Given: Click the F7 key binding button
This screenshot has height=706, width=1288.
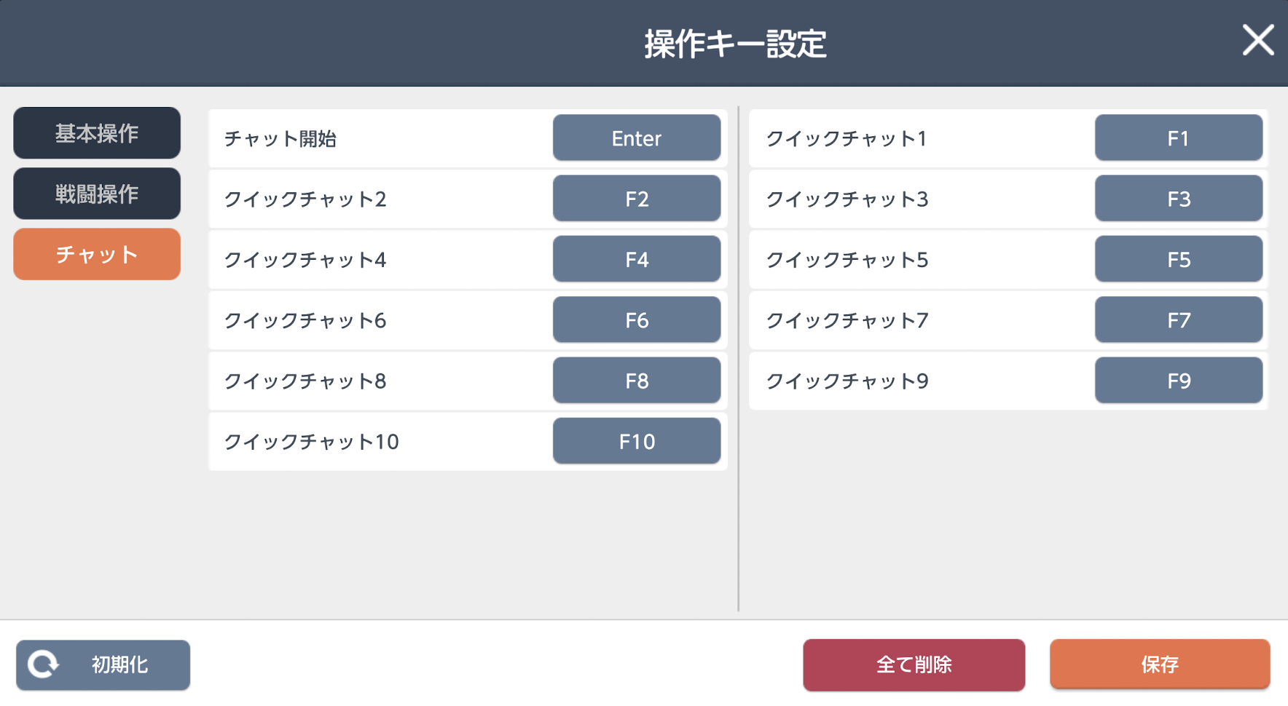Looking at the screenshot, I should (1178, 320).
